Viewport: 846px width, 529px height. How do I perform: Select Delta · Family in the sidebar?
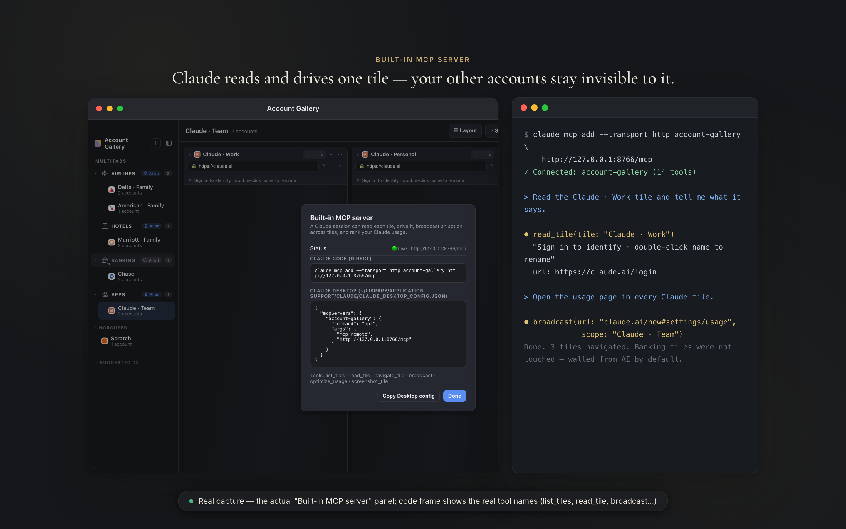pyautogui.click(x=136, y=190)
